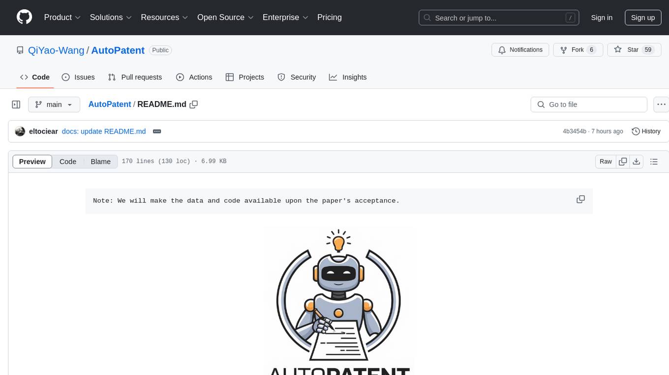Expand the Solutions menu
Image resolution: width=669 pixels, height=375 pixels.
(111, 17)
